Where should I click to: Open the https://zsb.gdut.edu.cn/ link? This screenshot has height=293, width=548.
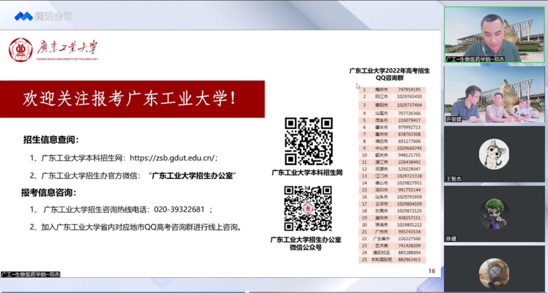[x=174, y=158]
